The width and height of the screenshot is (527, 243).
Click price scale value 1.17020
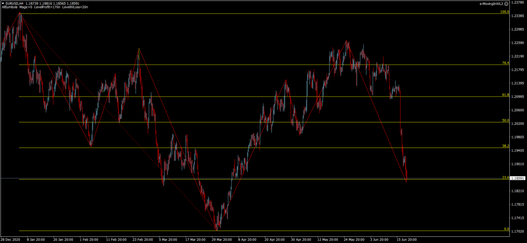[518, 232]
